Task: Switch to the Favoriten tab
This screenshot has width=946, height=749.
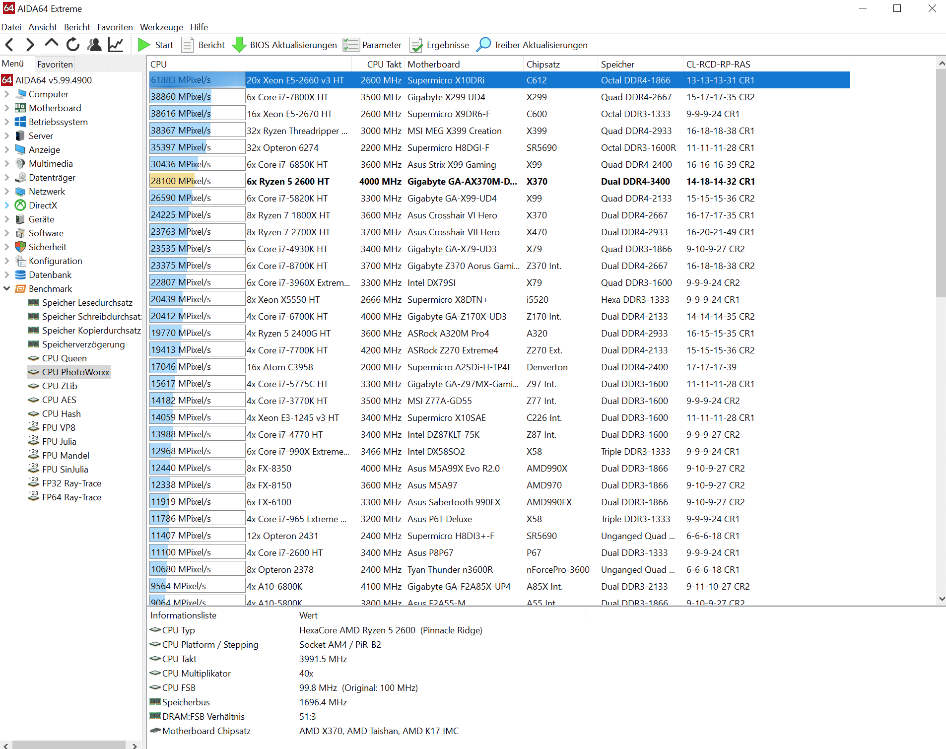Action: (55, 64)
